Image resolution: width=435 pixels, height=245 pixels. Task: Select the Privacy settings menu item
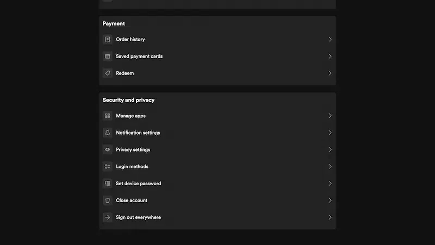click(133, 149)
